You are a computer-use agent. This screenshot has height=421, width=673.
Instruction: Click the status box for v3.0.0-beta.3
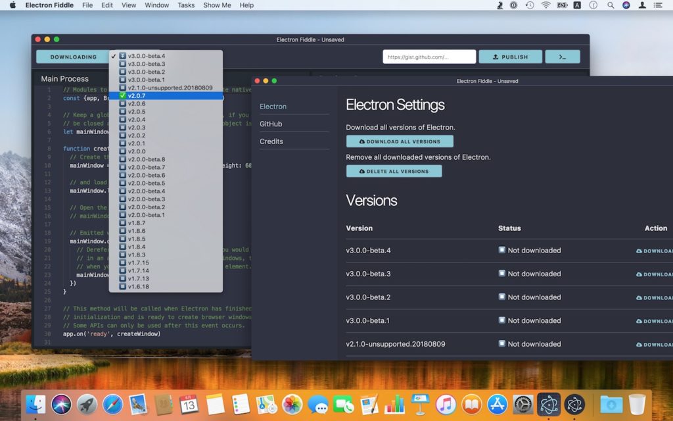coord(502,274)
